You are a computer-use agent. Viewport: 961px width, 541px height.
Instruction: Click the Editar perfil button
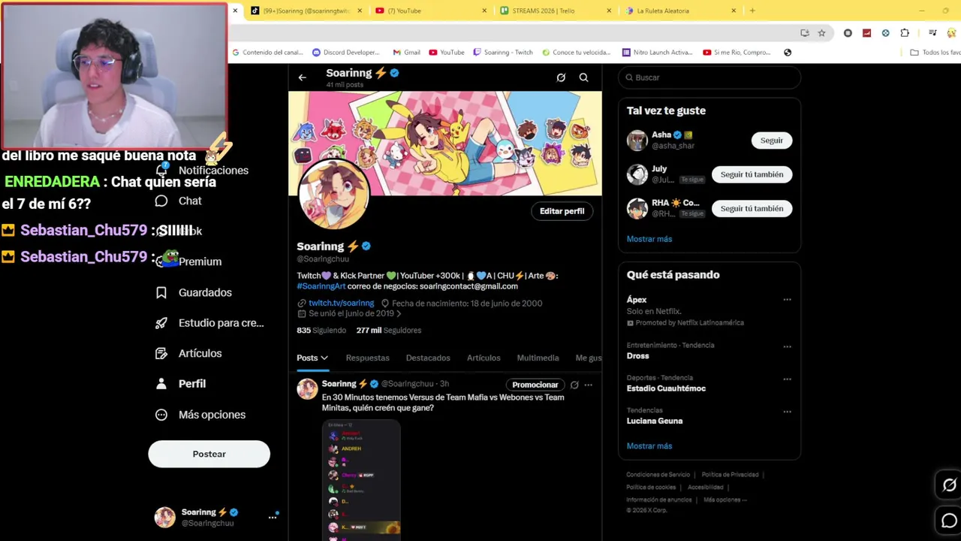562,211
